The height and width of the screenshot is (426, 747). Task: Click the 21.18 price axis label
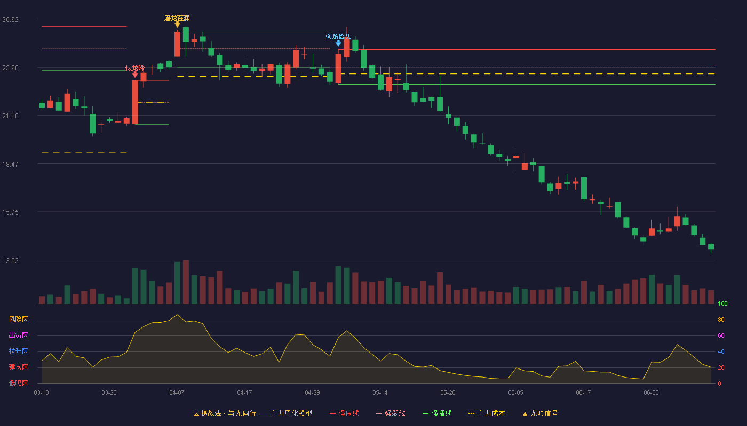point(11,116)
